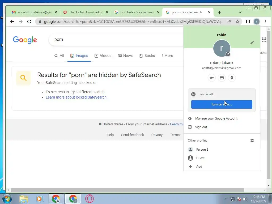272x204 pixels.
Task: Close the Thanks for downloading tab
Action: [x=107, y=12]
